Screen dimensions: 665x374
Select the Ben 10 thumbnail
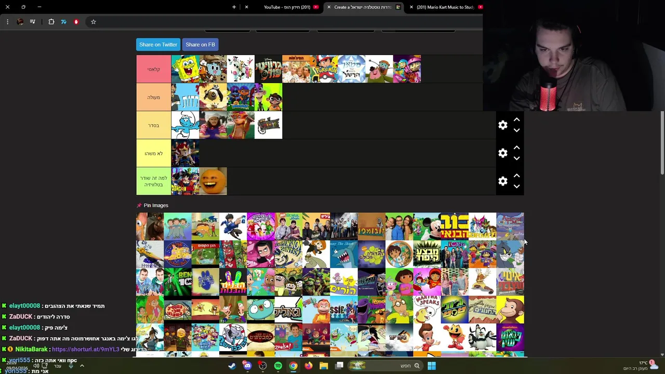(x=178, y=282)
